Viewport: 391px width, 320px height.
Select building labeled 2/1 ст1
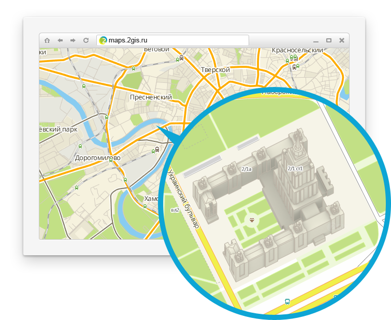(x=295, y=169)
